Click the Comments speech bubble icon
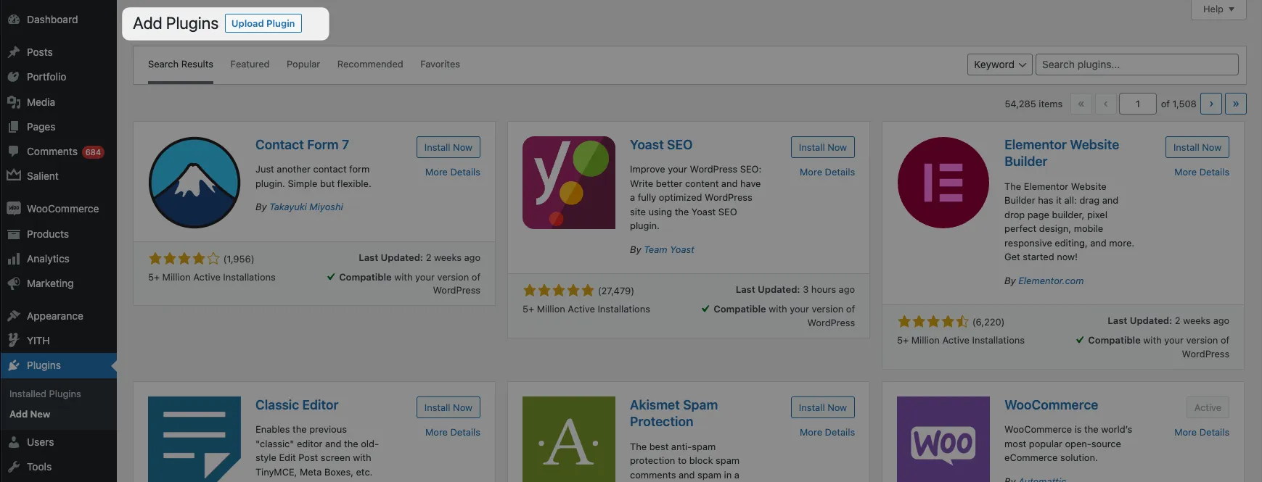Image resolution: width=1262 pixels, height=482 pixels. point(14,151)
